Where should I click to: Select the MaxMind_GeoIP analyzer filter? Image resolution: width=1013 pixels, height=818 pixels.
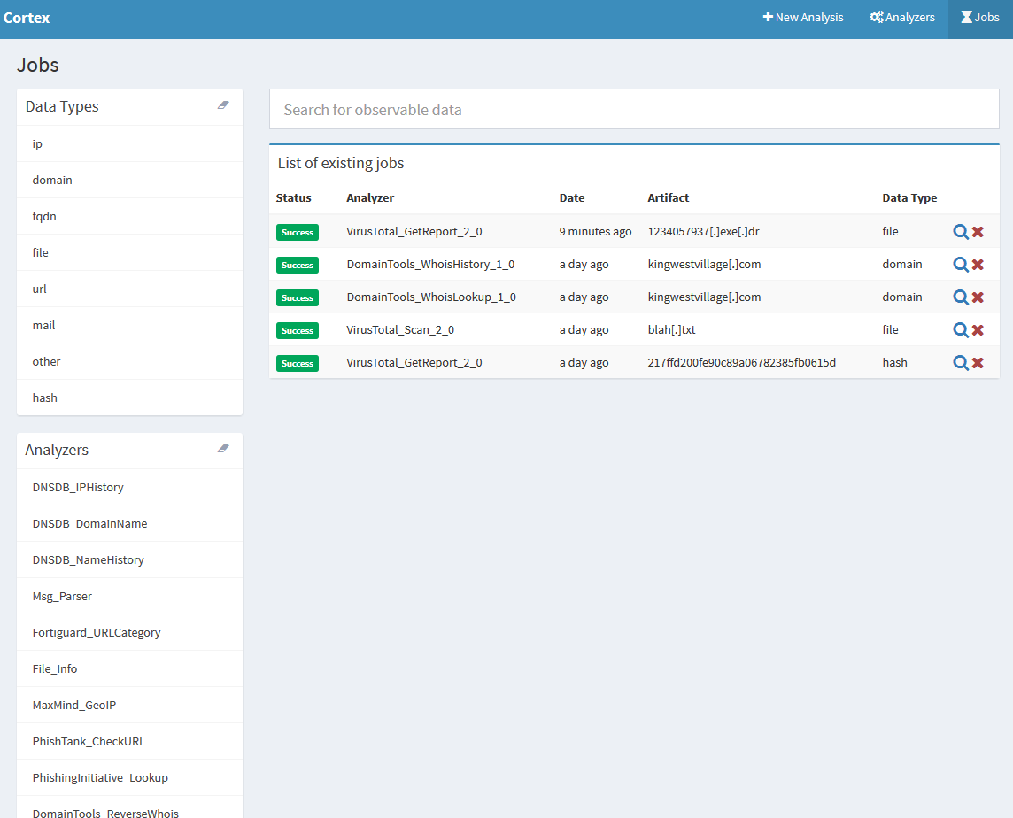[74, 706]
